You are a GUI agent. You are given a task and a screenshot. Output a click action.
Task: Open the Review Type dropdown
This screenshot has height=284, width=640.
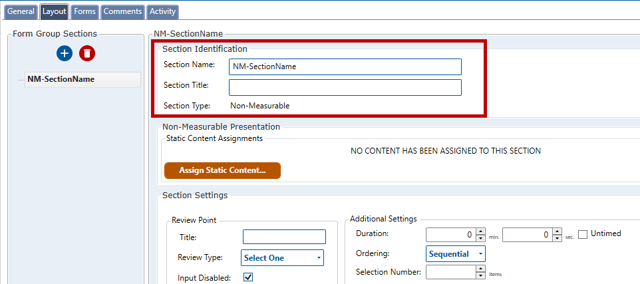pos(282,257)
